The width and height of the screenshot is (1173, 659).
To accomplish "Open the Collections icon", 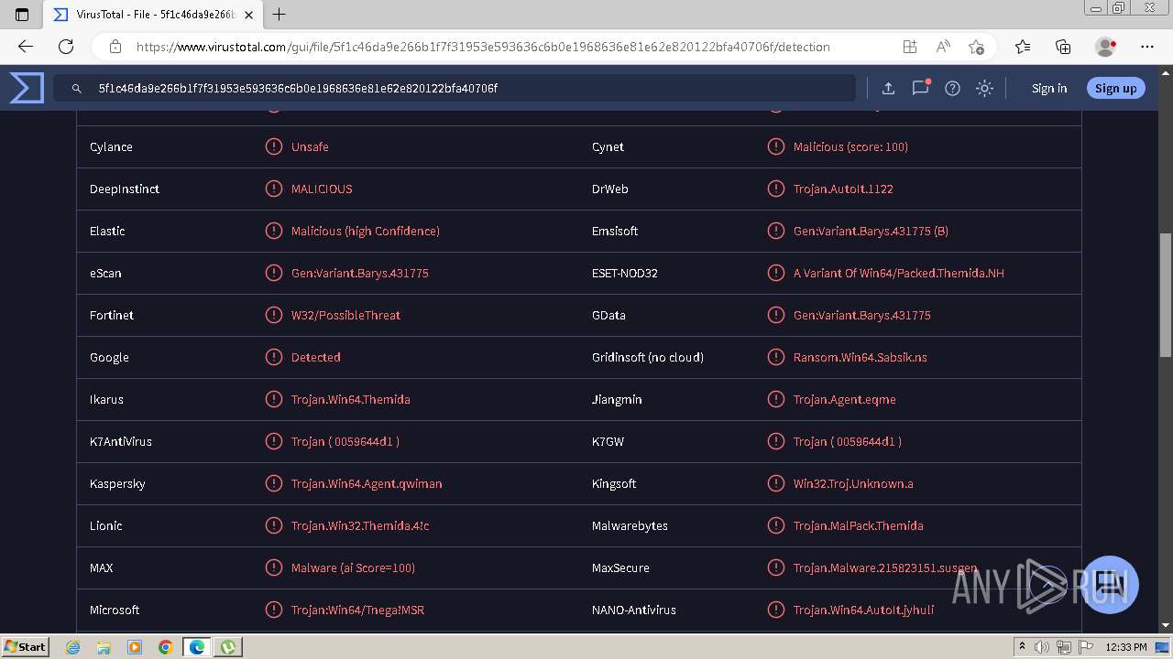I will pos(1063,47).
